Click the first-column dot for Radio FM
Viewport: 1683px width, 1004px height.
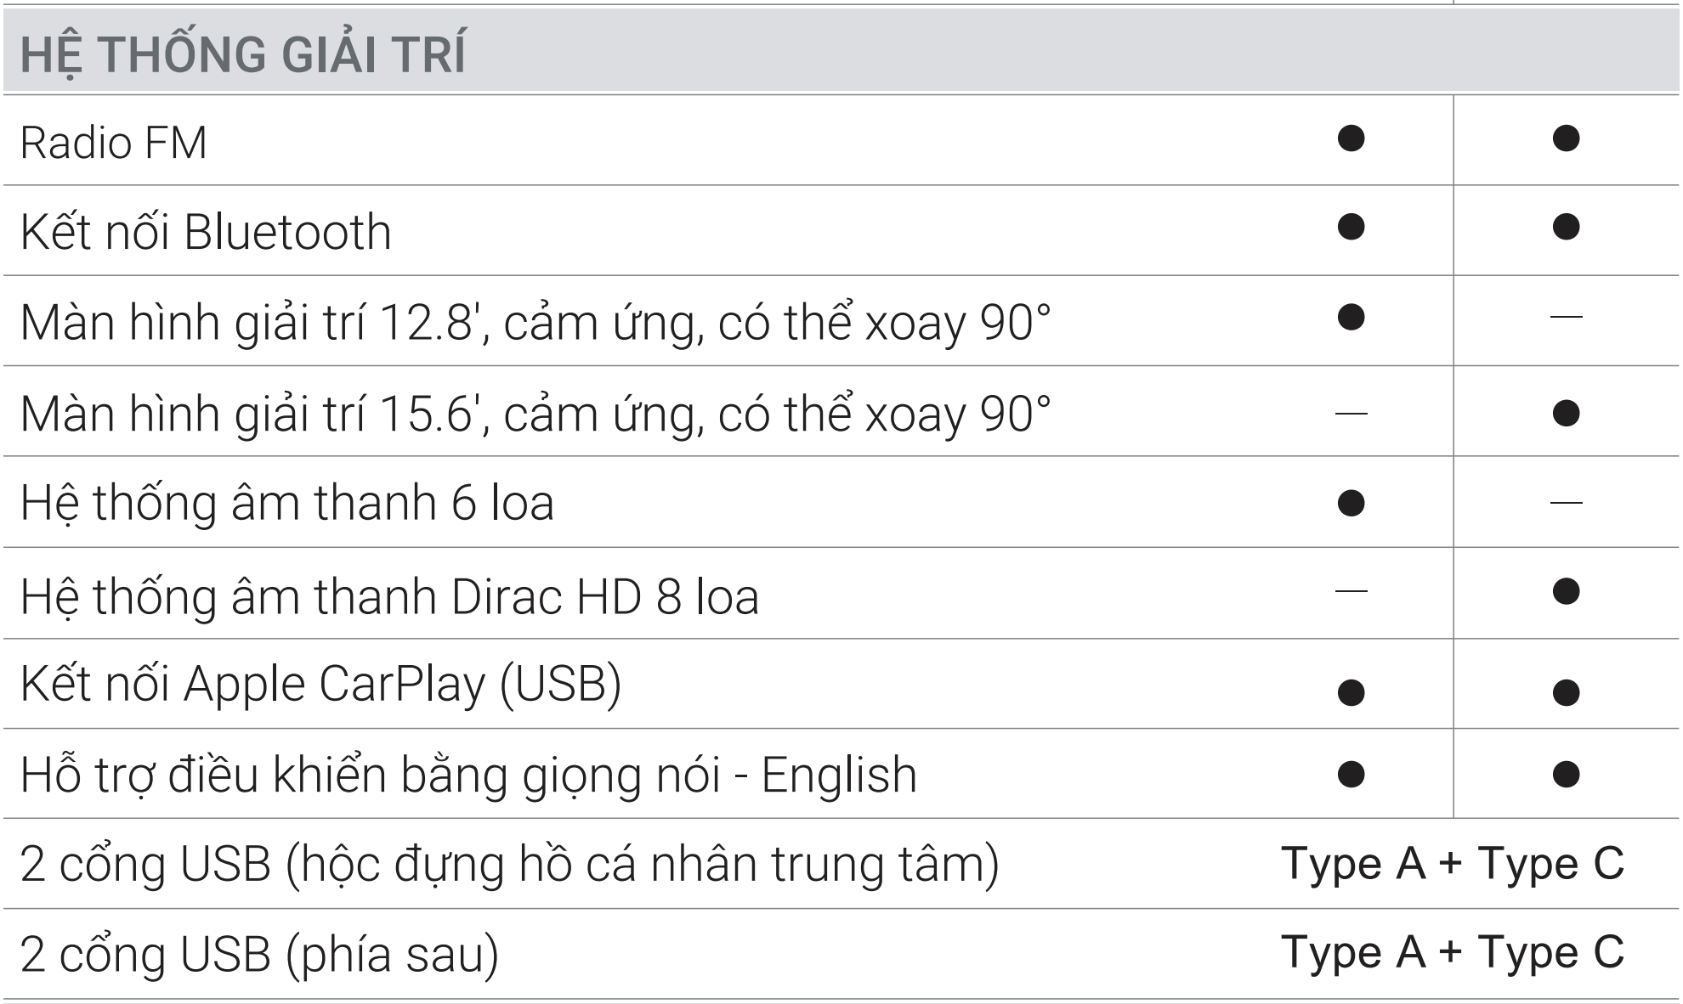(1351, 138)
